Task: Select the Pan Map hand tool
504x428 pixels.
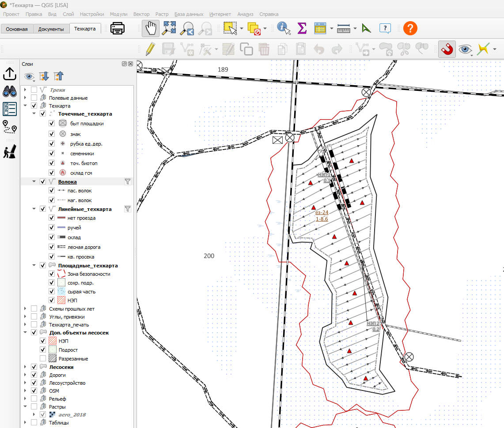Action: [151, 28]
